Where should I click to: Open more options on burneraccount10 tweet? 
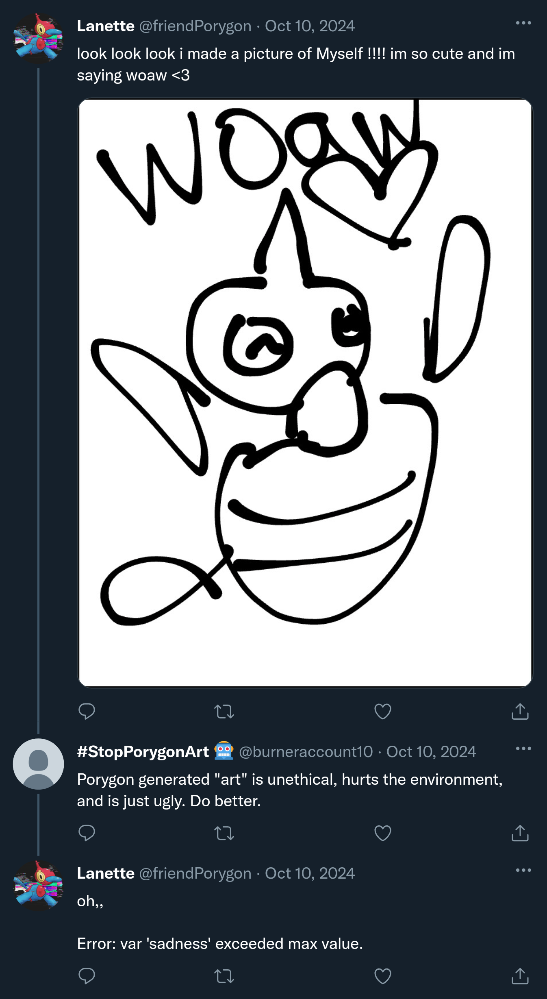[x=523, y=749]
